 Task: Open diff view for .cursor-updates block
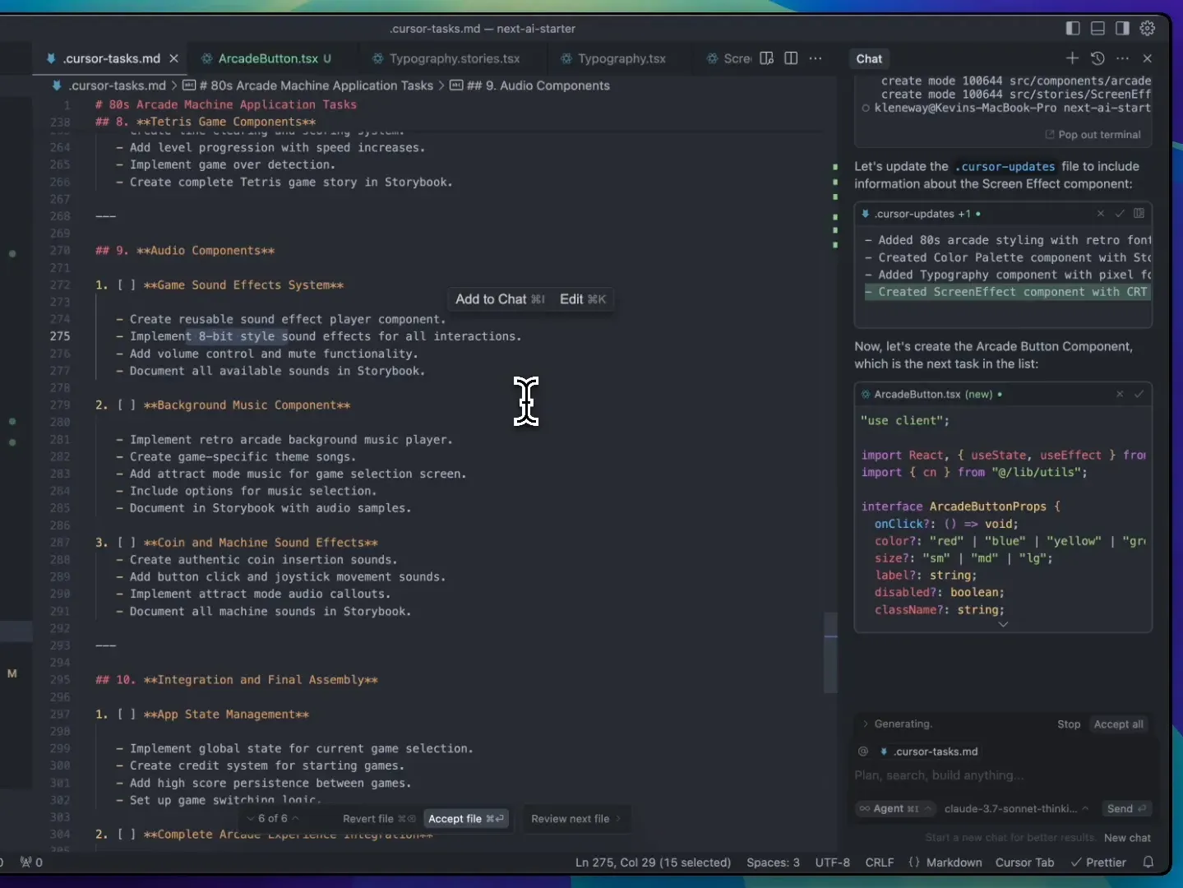pyautogui.click(x=1139, y=214)
